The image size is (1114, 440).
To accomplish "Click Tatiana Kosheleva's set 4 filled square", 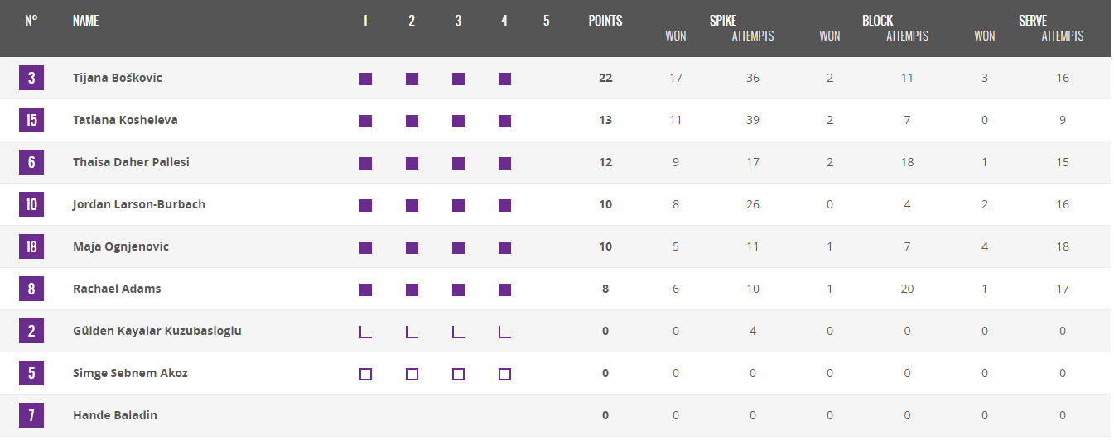I will (504, 122).
